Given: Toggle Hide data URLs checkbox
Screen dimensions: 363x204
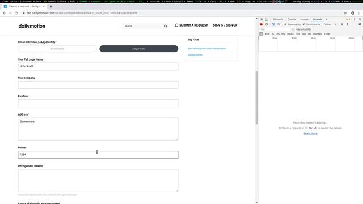Looking at the screenshot, I should [x=293, y=29].
